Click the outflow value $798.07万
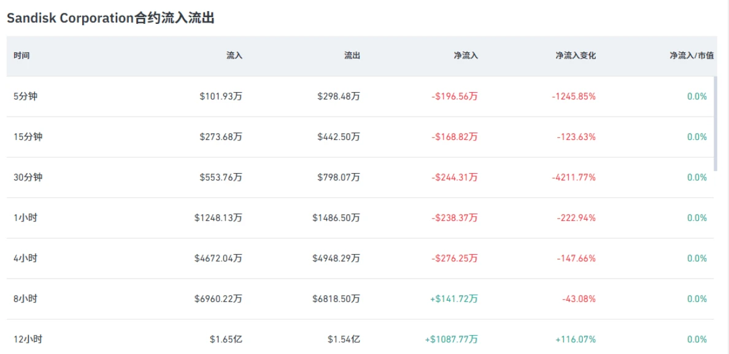The image size is (729, 354). (339, 177)
